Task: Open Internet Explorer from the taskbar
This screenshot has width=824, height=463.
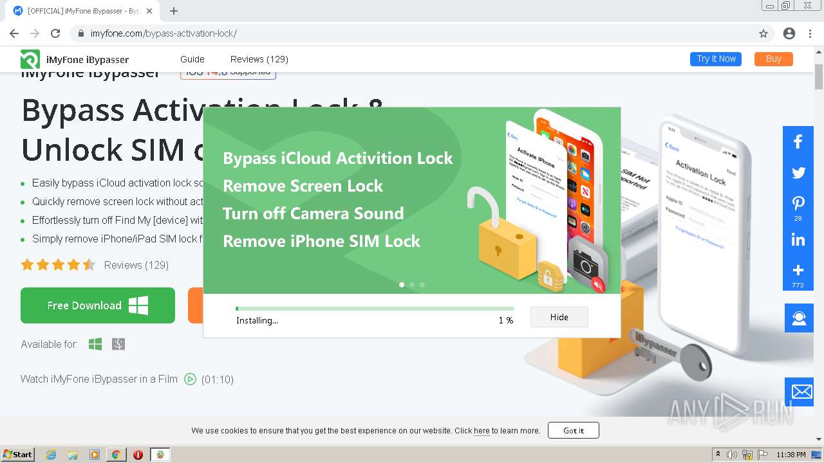Action: tap(51, 455)
